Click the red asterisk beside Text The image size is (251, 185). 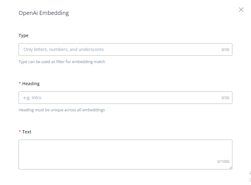[20, 132]
